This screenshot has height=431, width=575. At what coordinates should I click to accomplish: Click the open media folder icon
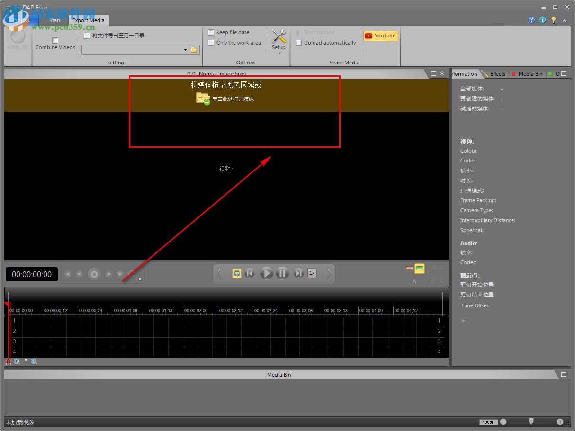tap(203, 99)
